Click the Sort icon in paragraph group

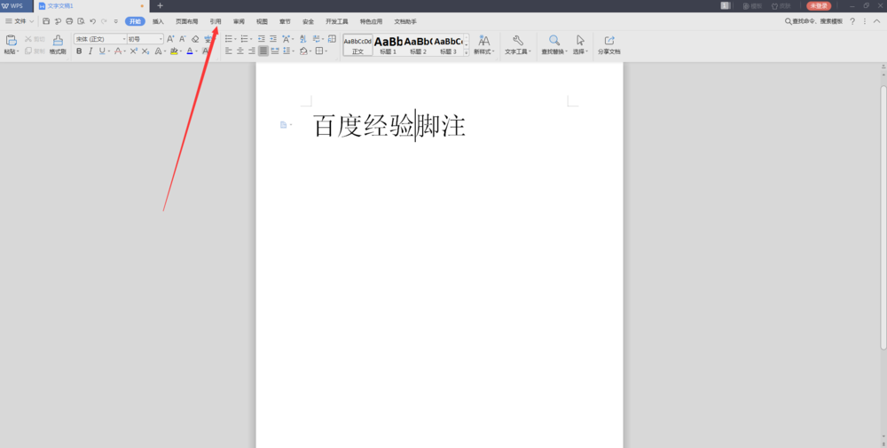302,39
